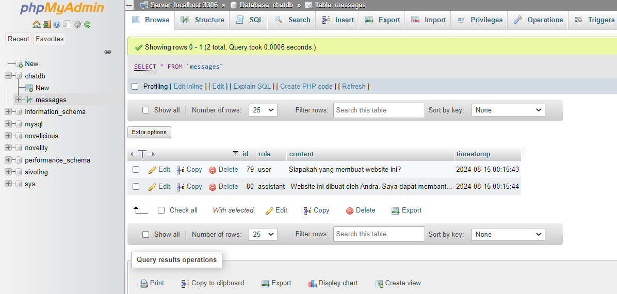The image size is (617, 294).
Task: Open upper Sort by key dropdown
Action: click(x=508, y=110)
